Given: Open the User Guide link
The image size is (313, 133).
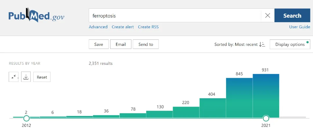Looking at the screenshot, I should click(300, 27).
